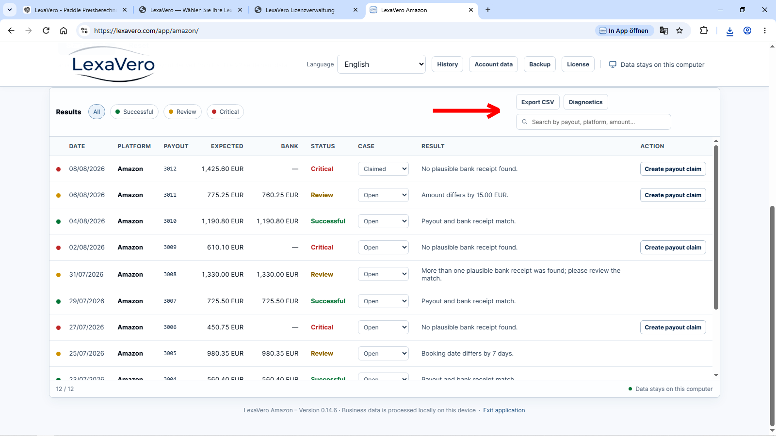Screen dimensions: 776x436
Task: Open case dropdown for payout 3010
Action: [x=384, y=221]
